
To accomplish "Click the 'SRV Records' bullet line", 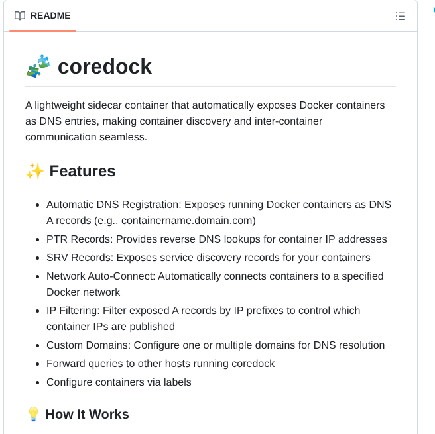I will (208, 258).
